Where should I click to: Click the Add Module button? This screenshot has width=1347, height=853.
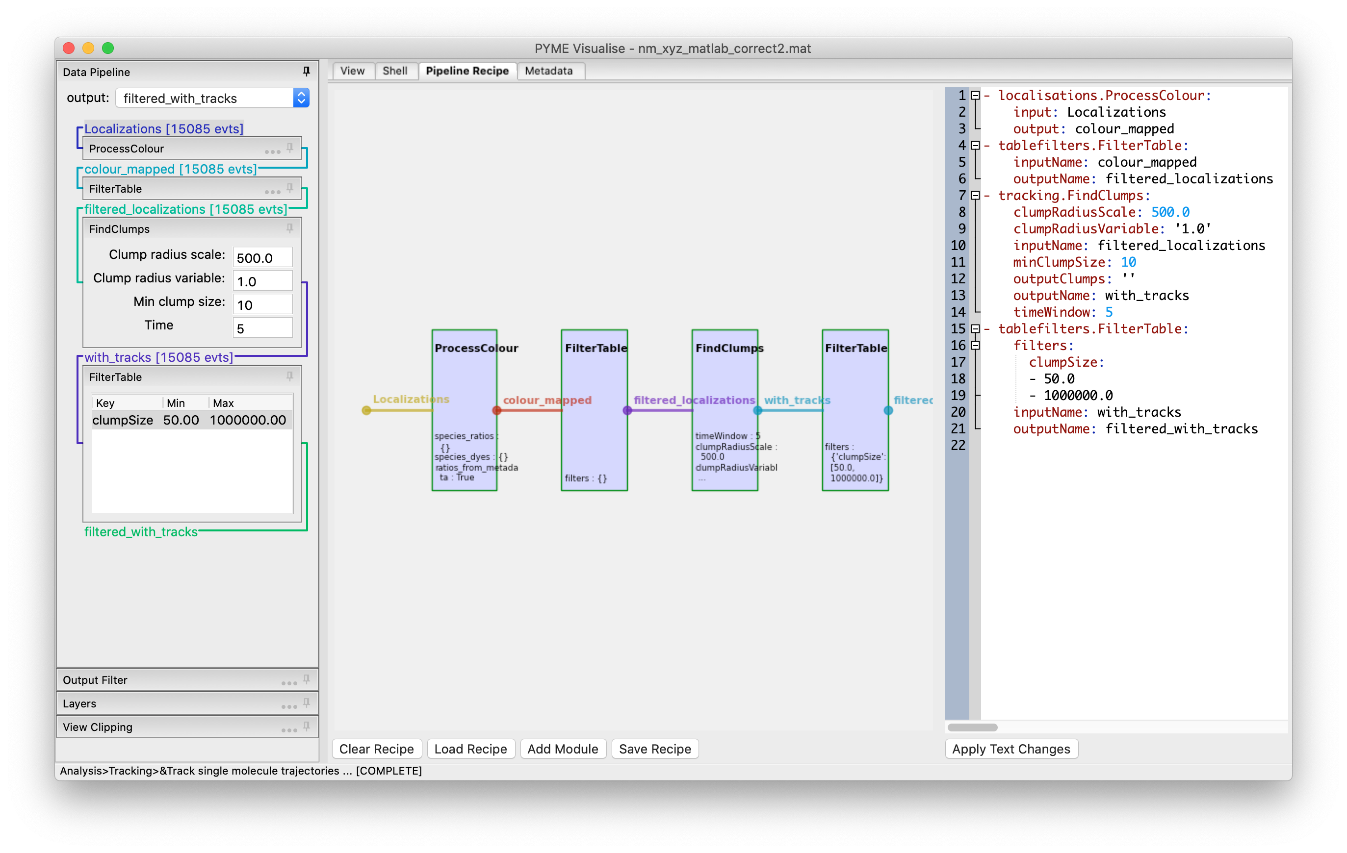point(562,749)
